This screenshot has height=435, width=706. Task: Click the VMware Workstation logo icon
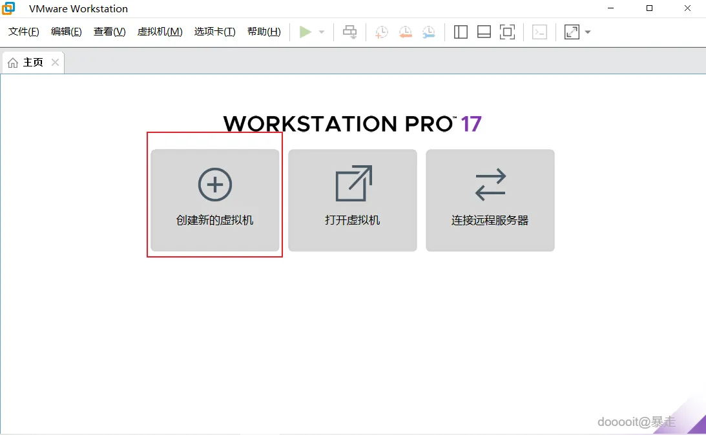(x=8, y=8)
